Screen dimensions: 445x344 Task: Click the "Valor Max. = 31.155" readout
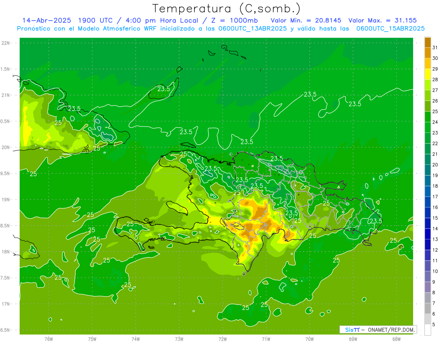point(383,20)
